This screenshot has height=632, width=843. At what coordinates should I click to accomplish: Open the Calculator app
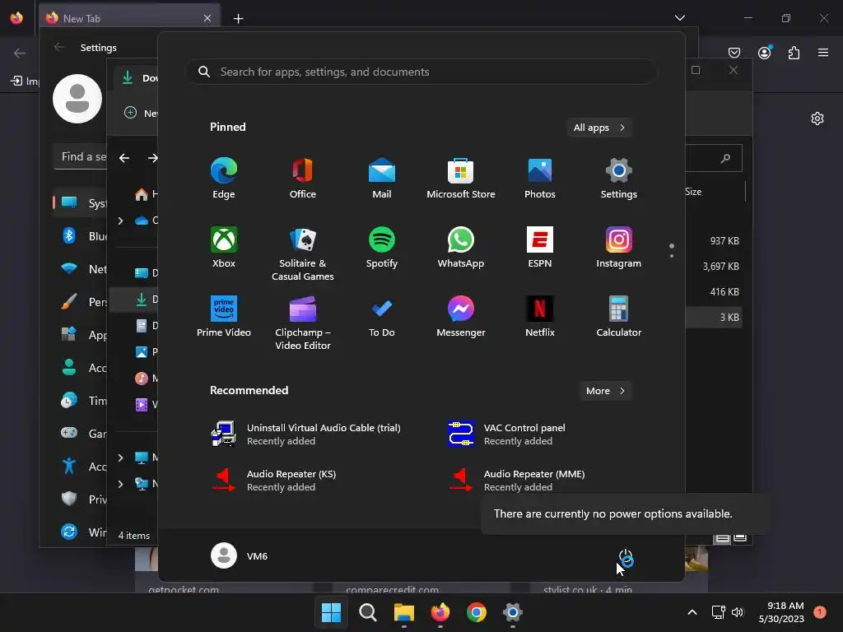coord(619,317)
